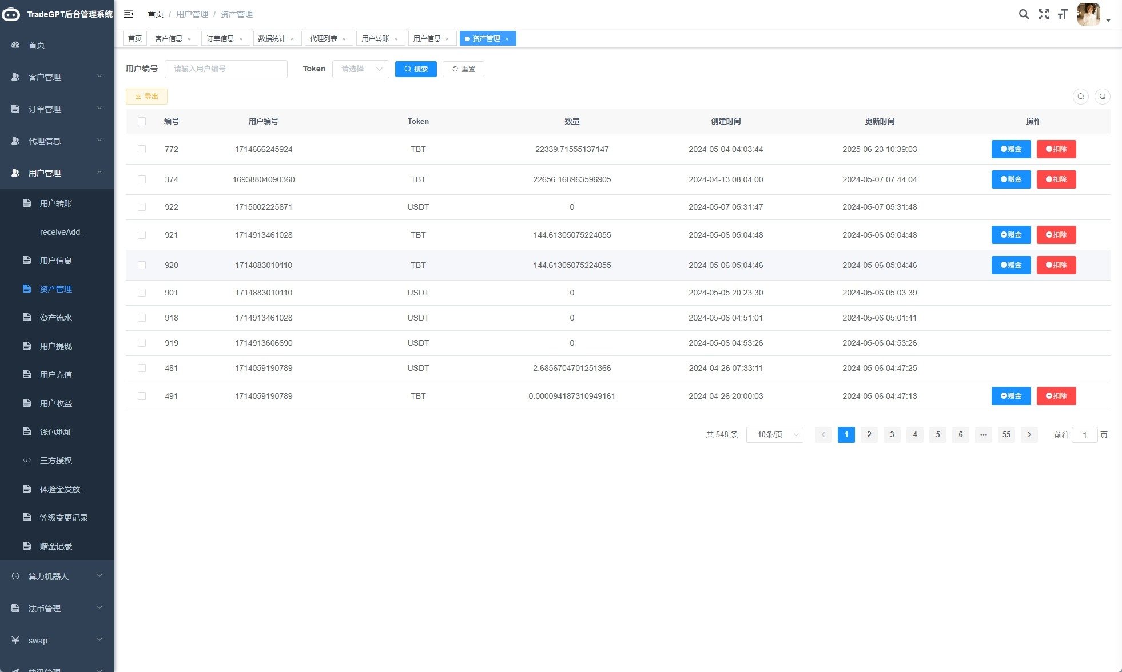This screenshot has width=1122, height=672.
Task: Go to page 3 in pagination
Action: pyautogui.click(x=892, y=435)
